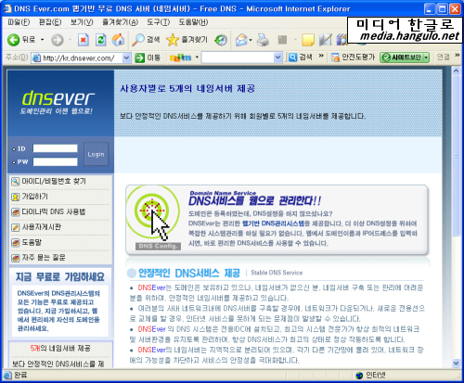Click the address bar URL field
The height and width of the screenshot is (383, 464).
coord(82,57)
